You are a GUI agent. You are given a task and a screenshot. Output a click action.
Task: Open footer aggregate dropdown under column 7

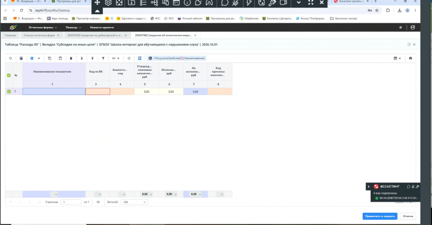tap(200, 195)
